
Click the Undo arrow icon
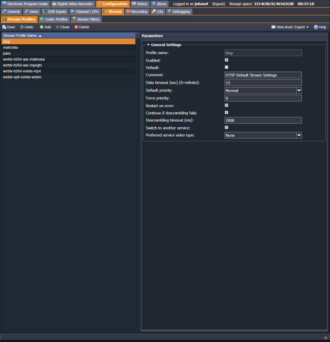(x=22, y=27)
